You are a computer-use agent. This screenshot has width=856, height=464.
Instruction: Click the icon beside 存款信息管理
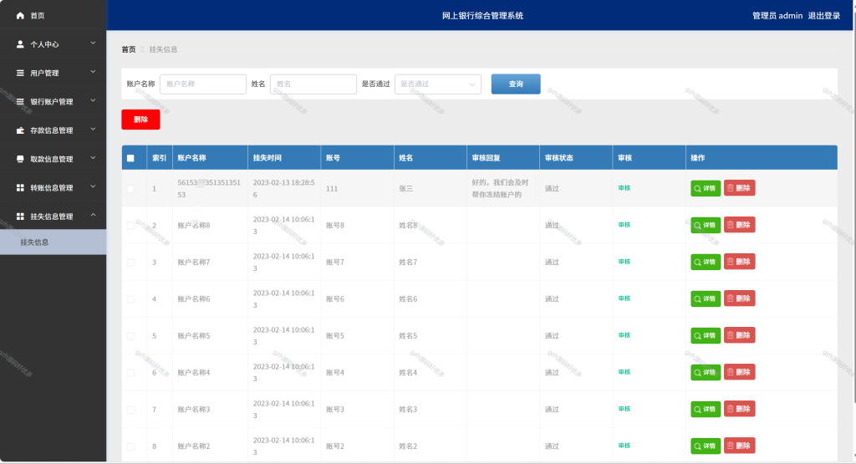tap(20, 130)
